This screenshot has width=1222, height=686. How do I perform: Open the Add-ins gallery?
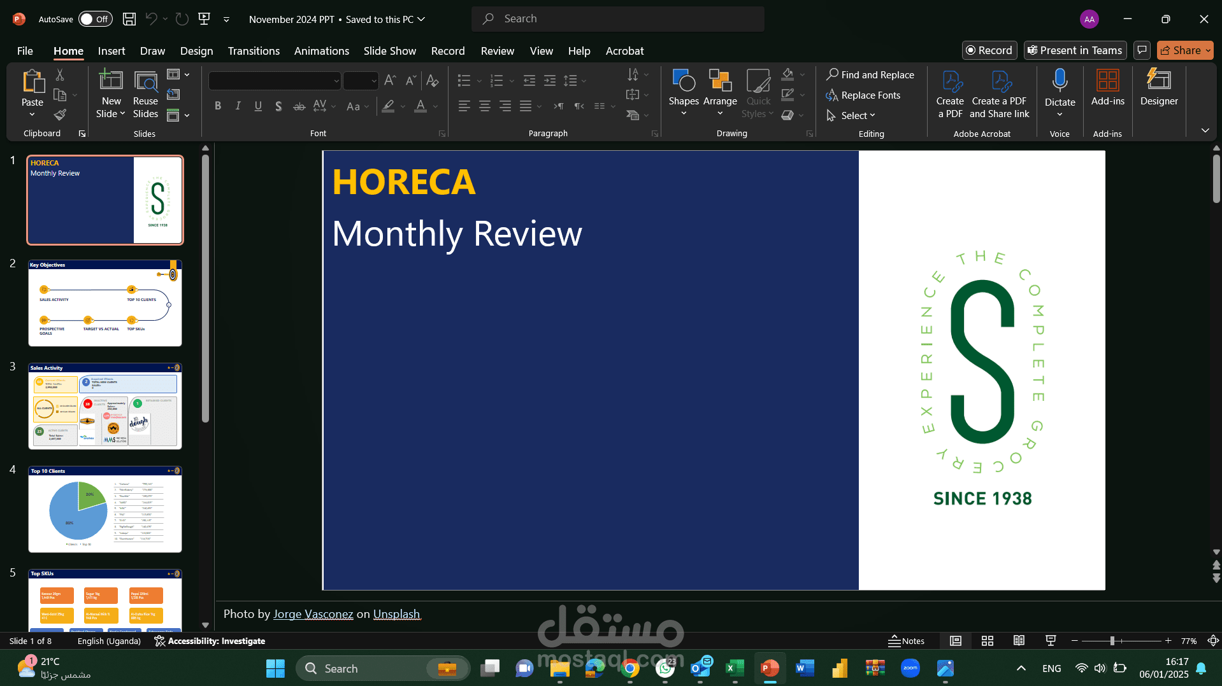click(x=1107, y=88)
